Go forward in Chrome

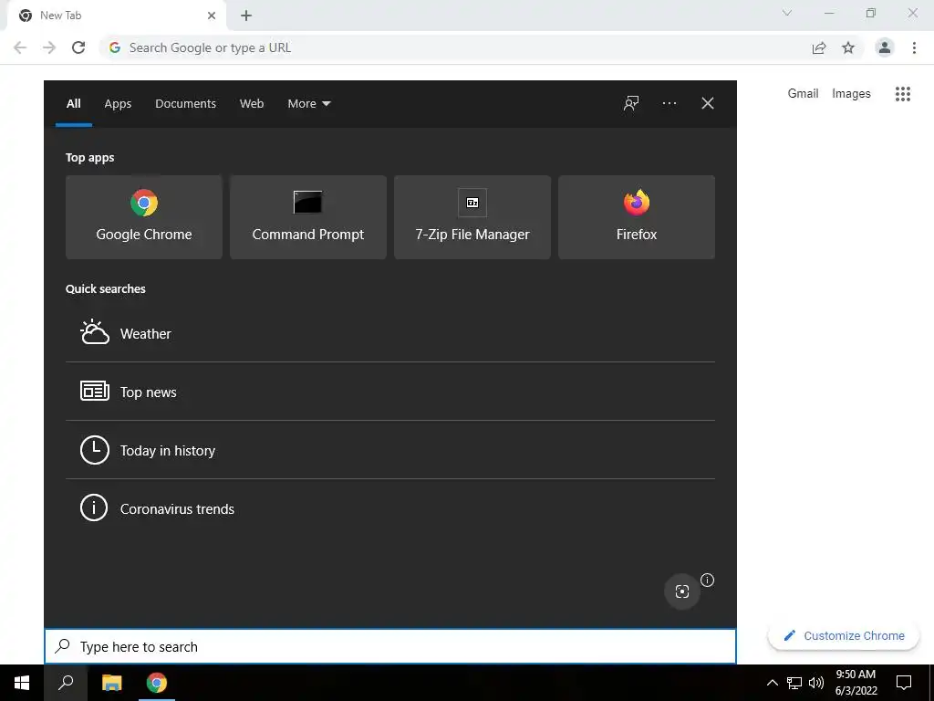pos(49,47)
